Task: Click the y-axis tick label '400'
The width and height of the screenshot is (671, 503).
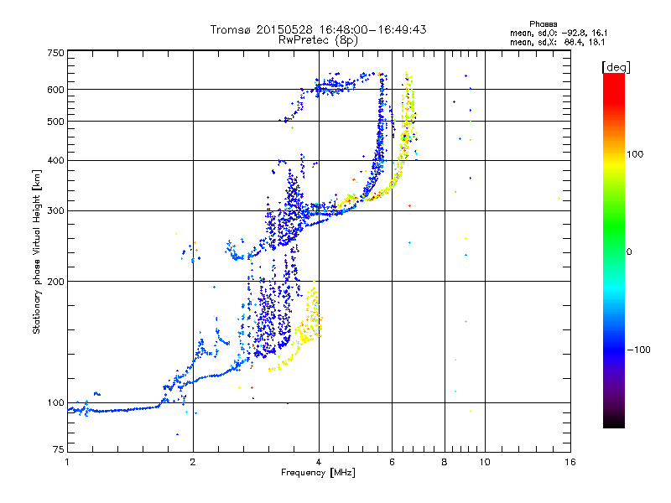Action: (x=55, y=161)
